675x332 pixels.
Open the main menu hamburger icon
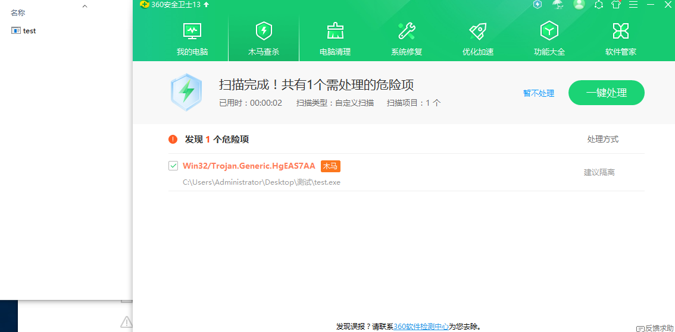click(x=633, y=4)
